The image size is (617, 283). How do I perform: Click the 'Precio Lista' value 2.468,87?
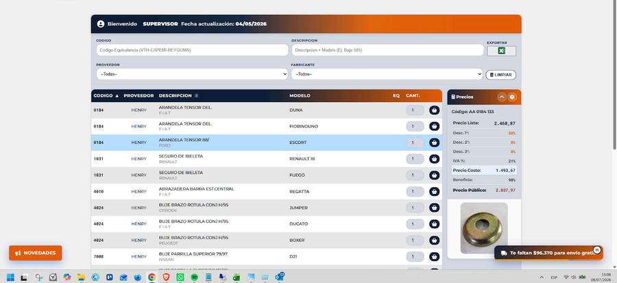(505, 123)
